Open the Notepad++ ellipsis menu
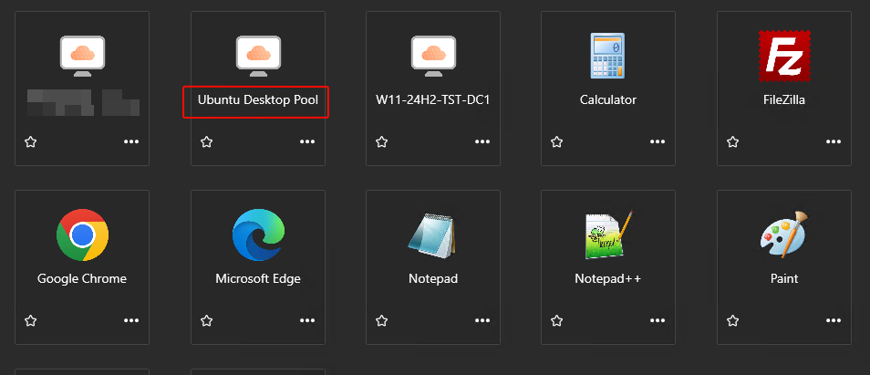 tap(658, 320)
